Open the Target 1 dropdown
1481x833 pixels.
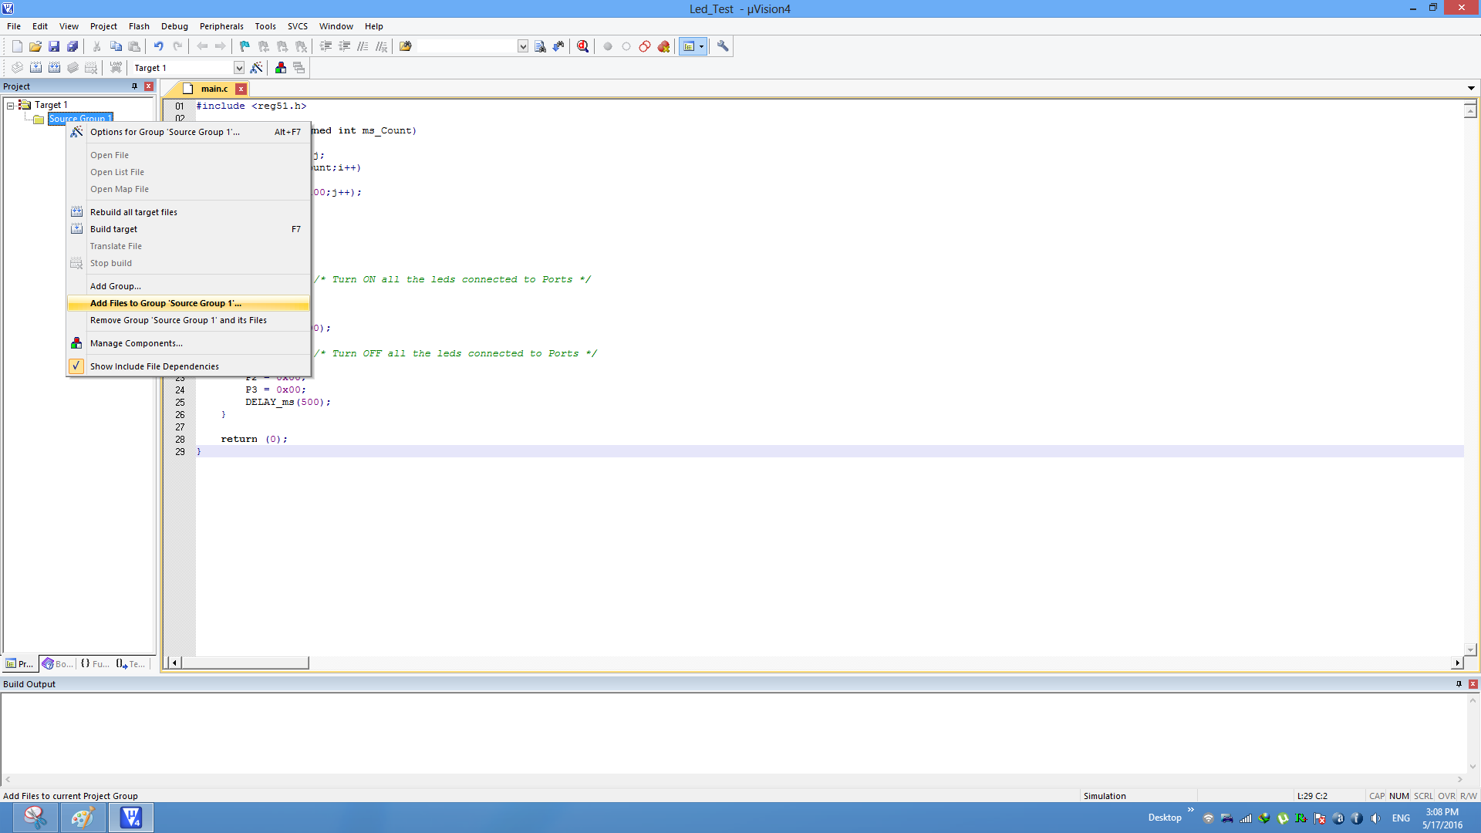click(x=239, y=68)
